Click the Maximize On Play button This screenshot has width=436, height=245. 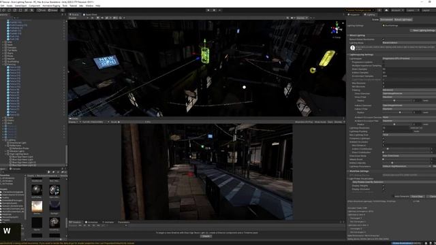[x=304, y=122]
